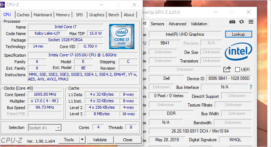
Task: Click the CPU-Z app icon in title bar
Action: click(x=3, y=5)
